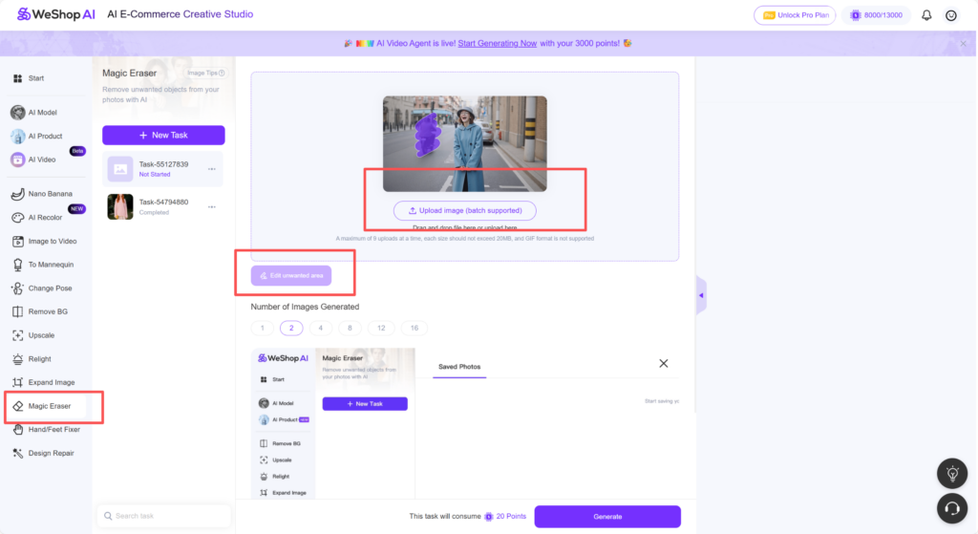
Task: Follow the Start Generating Now link
Action: tap(497, 44)
